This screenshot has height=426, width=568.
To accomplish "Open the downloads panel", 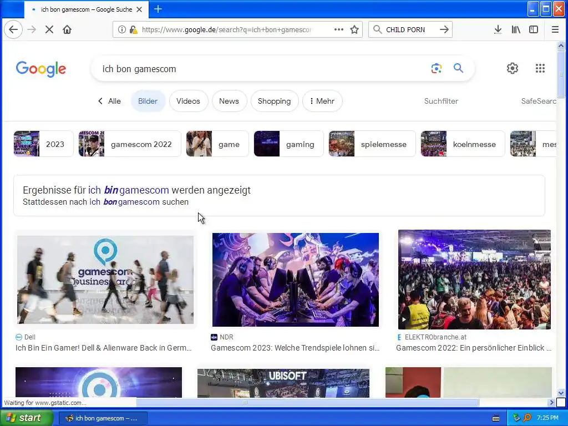I will tap(498, 30).
